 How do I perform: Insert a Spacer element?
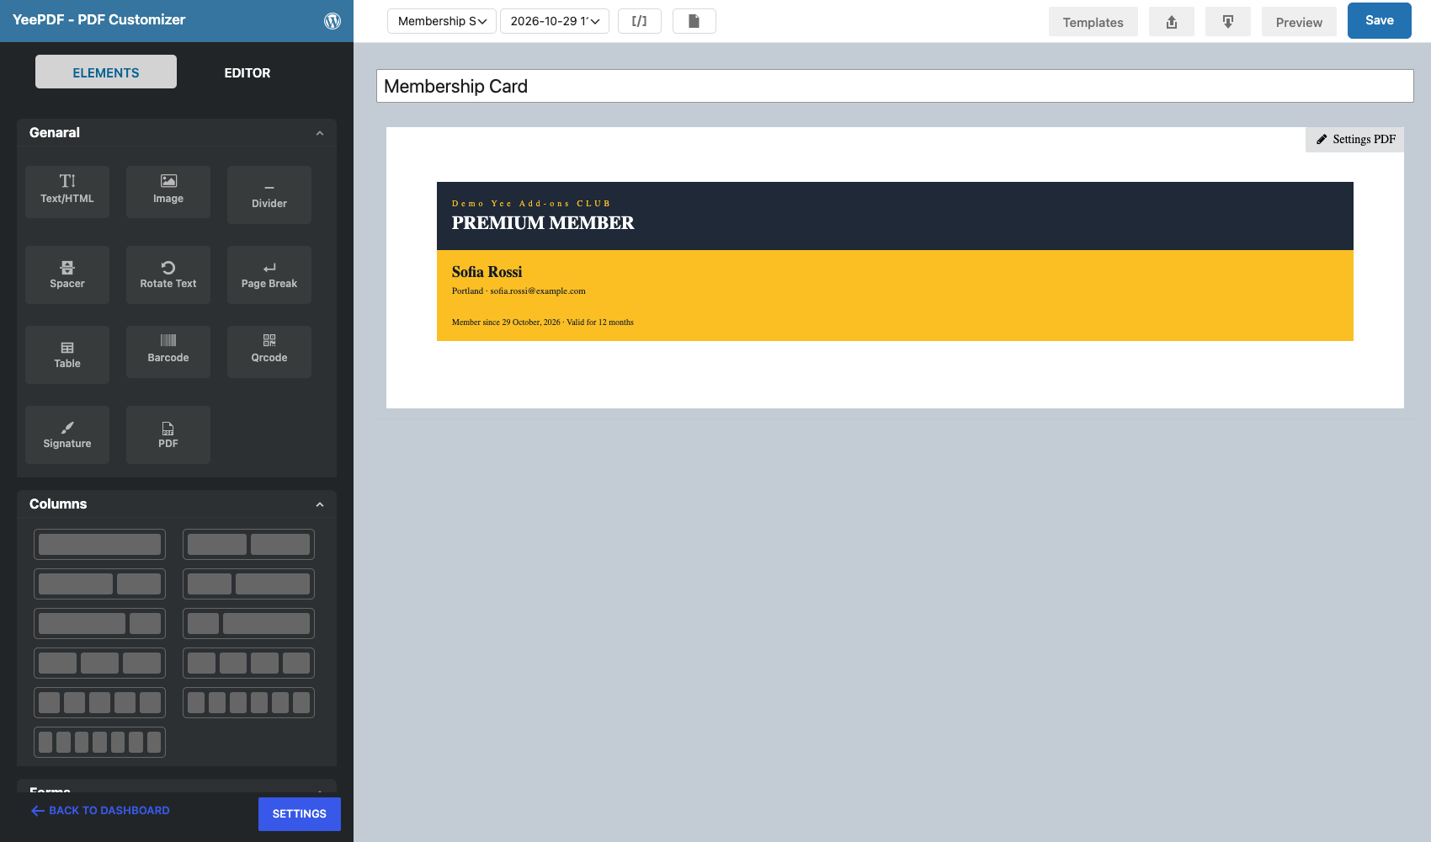[x=67, y=274]
